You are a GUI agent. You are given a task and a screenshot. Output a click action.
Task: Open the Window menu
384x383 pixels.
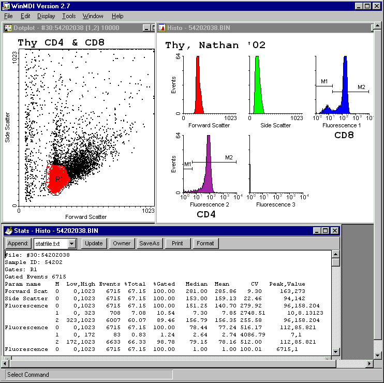[x=93, y=16]
